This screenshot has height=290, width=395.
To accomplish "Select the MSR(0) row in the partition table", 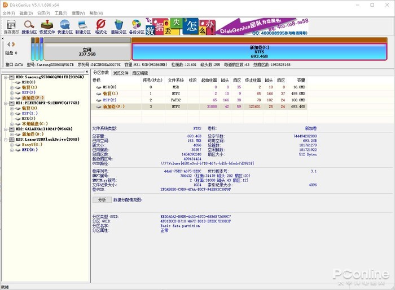I will click(199, 87).
